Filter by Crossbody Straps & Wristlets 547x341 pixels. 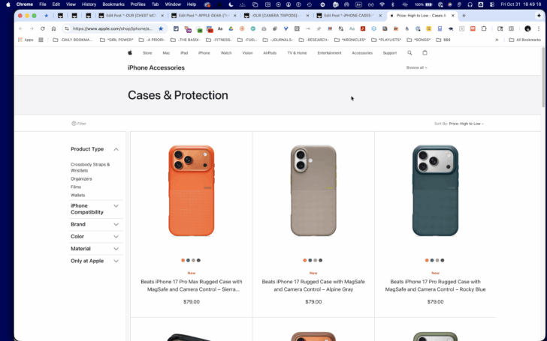[90, 167]
